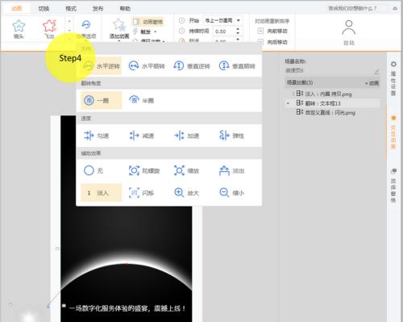Toggle the 动画窗格 animation pane button
The width and height of the screenshot is (403, 322).
tap(148, 22)
